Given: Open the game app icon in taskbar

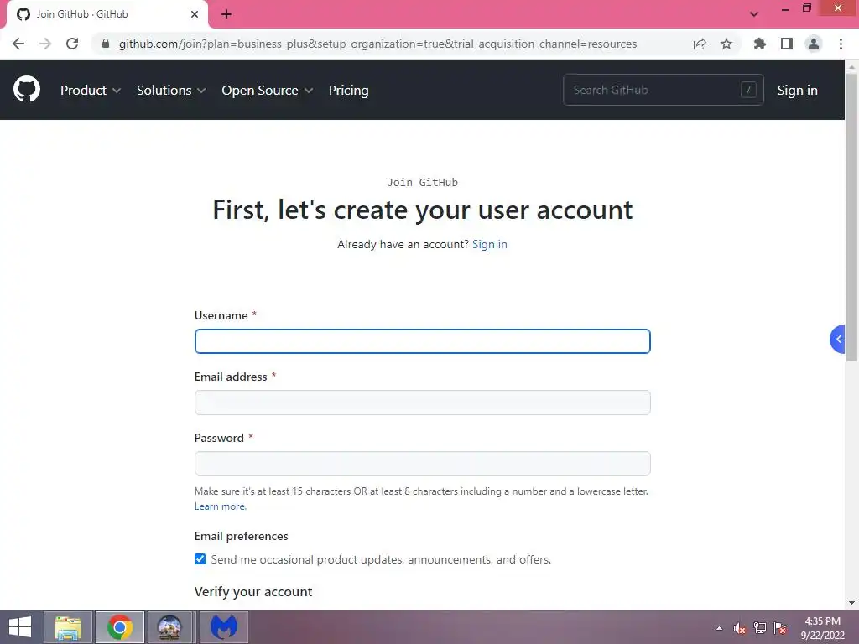Looking at the screenshot, I should pyautogui.click(x=169, y=627).
